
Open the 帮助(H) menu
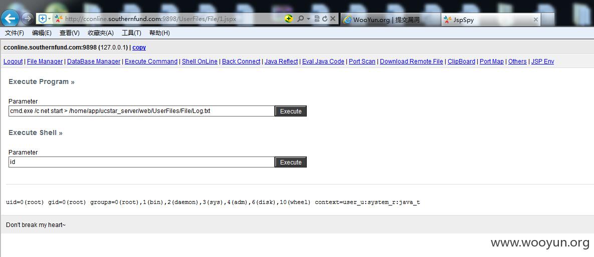[x=159, y=33]
